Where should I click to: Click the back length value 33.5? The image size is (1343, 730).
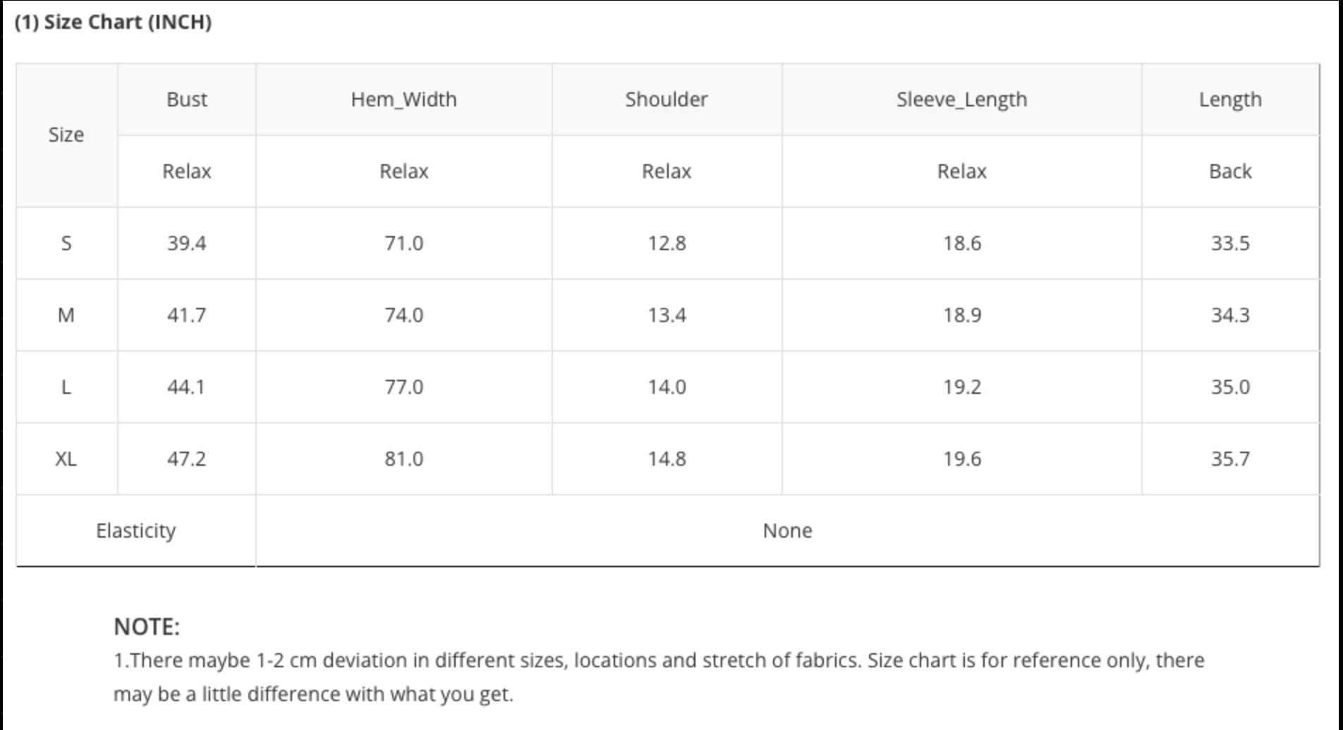[x=1230, y=243]
